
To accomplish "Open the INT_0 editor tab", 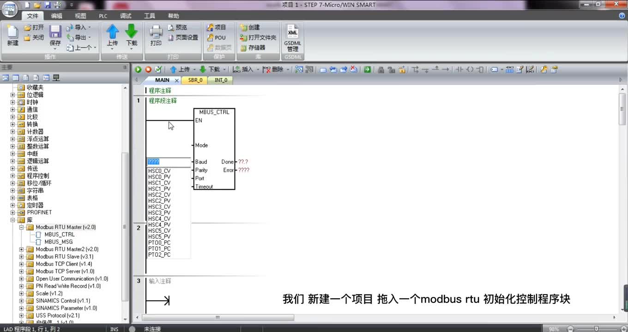I will (x=221, y=80).
